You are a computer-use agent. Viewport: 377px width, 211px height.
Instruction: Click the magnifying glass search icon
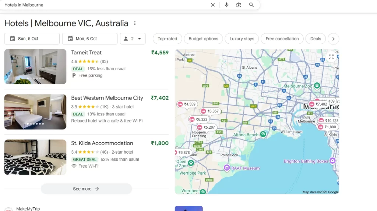point(251,5)
